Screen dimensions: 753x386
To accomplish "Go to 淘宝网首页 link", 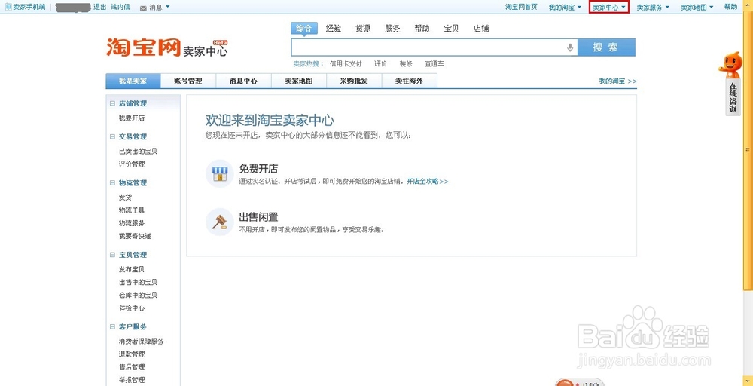I will [521, 8].
